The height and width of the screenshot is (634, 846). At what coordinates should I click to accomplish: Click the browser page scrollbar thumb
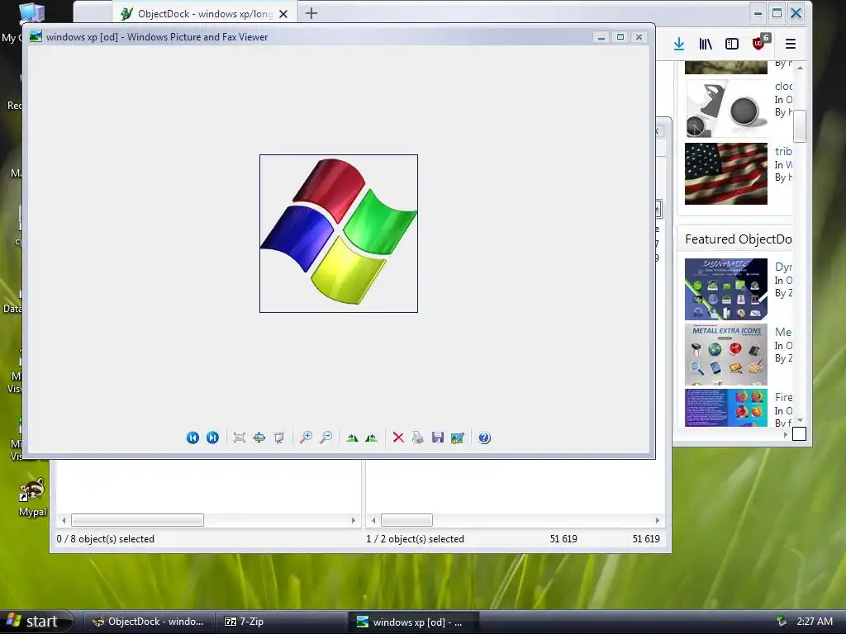tap(800, 125)
